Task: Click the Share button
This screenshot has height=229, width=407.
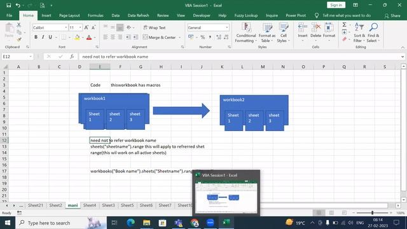Action: pos(392,15)
